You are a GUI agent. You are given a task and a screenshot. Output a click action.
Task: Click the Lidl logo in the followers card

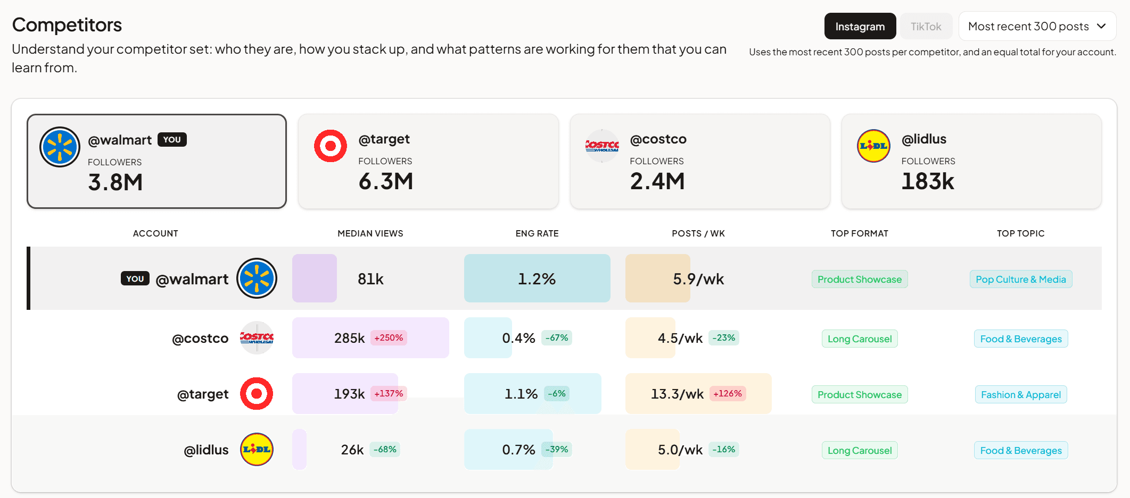pyautogui.click(x=873, y=146)
